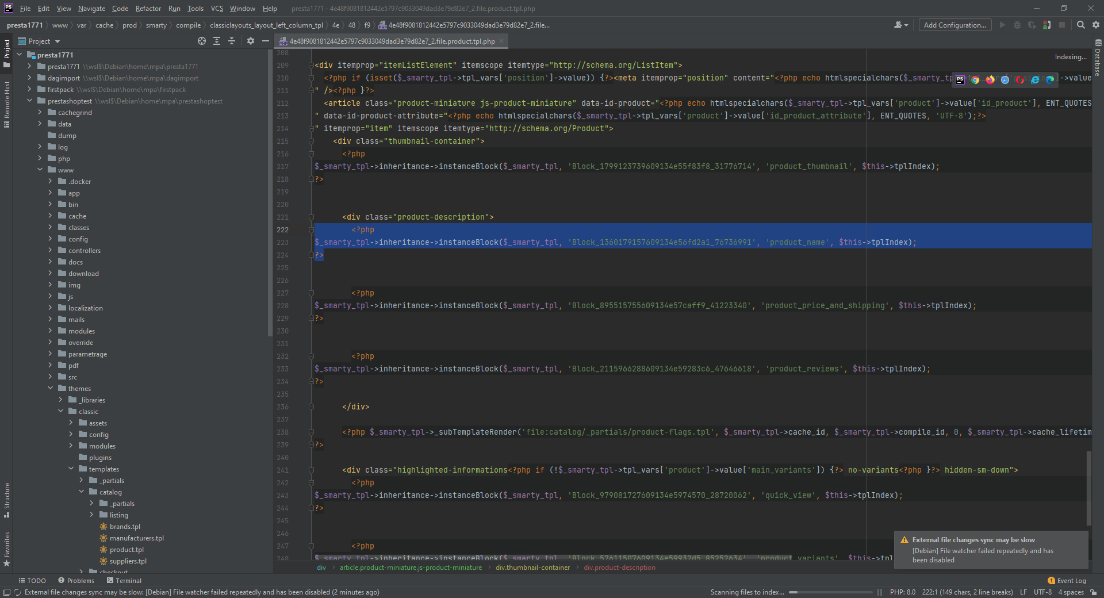This screenshot has height=598, width=1104.
Task: Pause the indexing background task
Action: tap(879, 592)
